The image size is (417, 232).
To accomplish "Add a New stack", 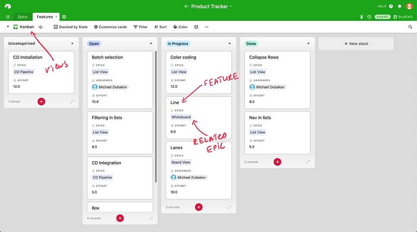I will (x=356, y=44).
